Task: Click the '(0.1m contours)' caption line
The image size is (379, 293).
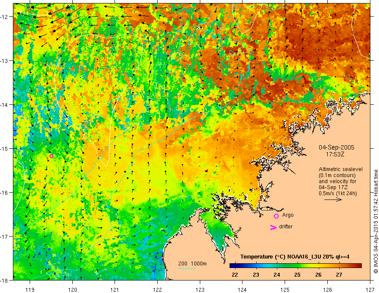Action: pos(337,175)
